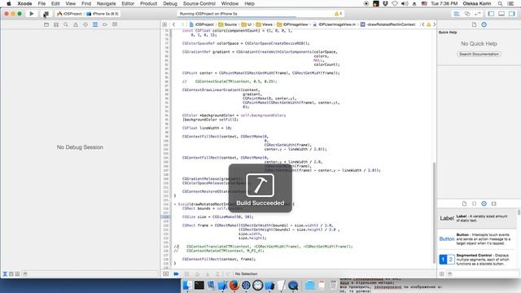The height and width of the screenshot is (293, 521).
Task: Show the File Template library
Action: 465,203
